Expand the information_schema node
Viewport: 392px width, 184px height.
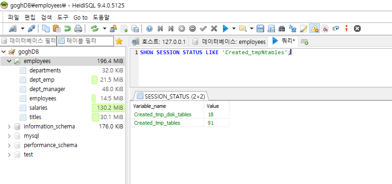tap(9, 127)
